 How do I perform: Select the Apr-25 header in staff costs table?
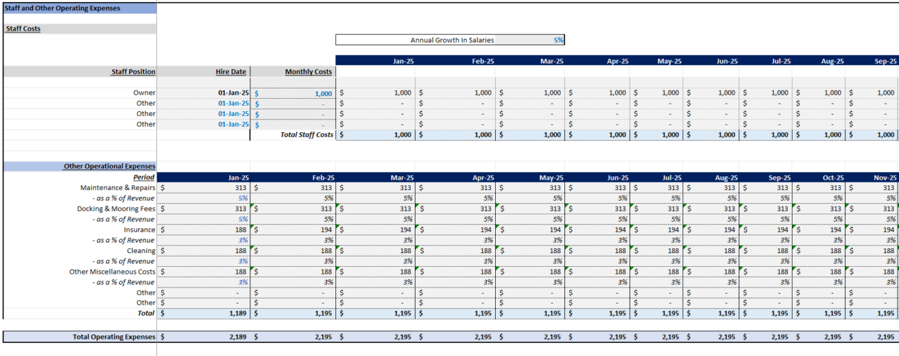598,61
